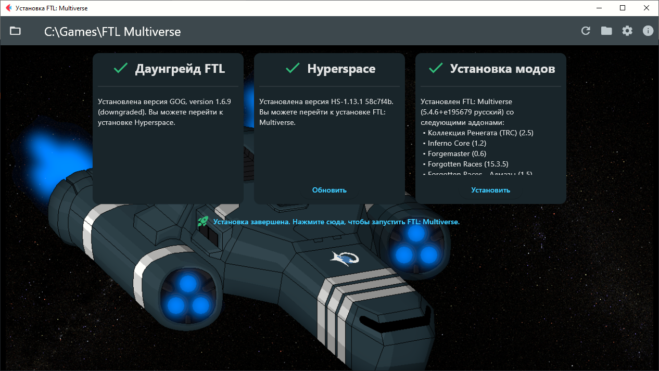The image size is (659, 371).
Task: Open game folder via filled folder icon
Action: click(606, 31)
